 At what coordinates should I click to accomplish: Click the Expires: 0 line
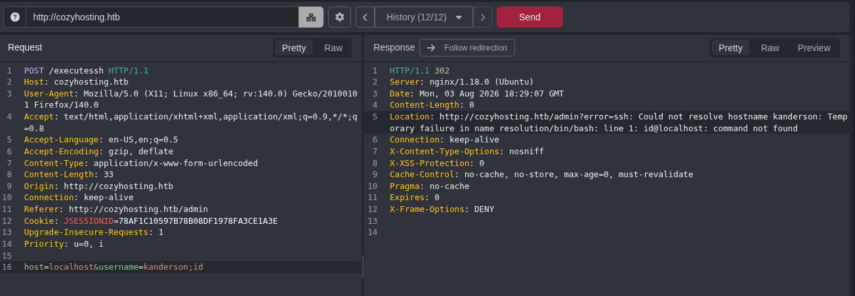tap(415, 198)
